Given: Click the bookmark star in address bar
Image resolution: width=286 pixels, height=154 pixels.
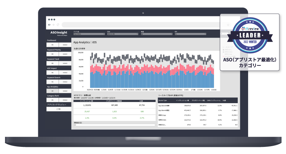Looking at the screenshot, I should coord(228,25).
